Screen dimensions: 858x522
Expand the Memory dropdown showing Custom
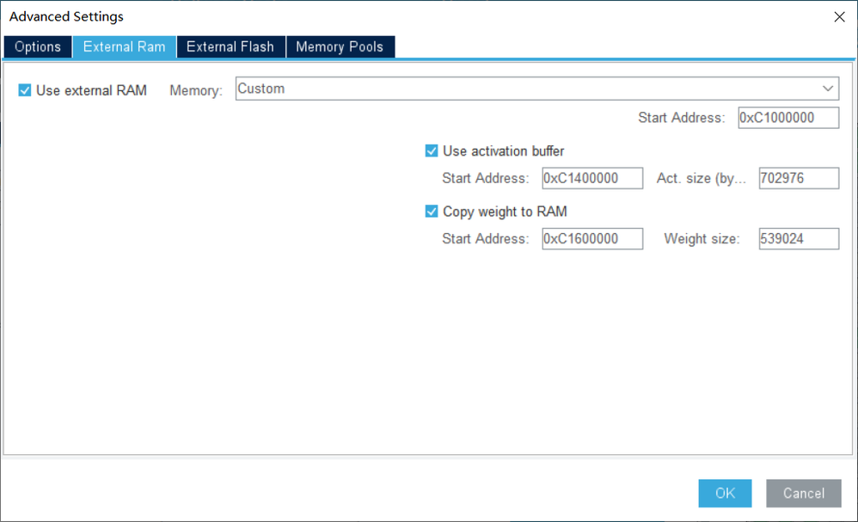536,89
